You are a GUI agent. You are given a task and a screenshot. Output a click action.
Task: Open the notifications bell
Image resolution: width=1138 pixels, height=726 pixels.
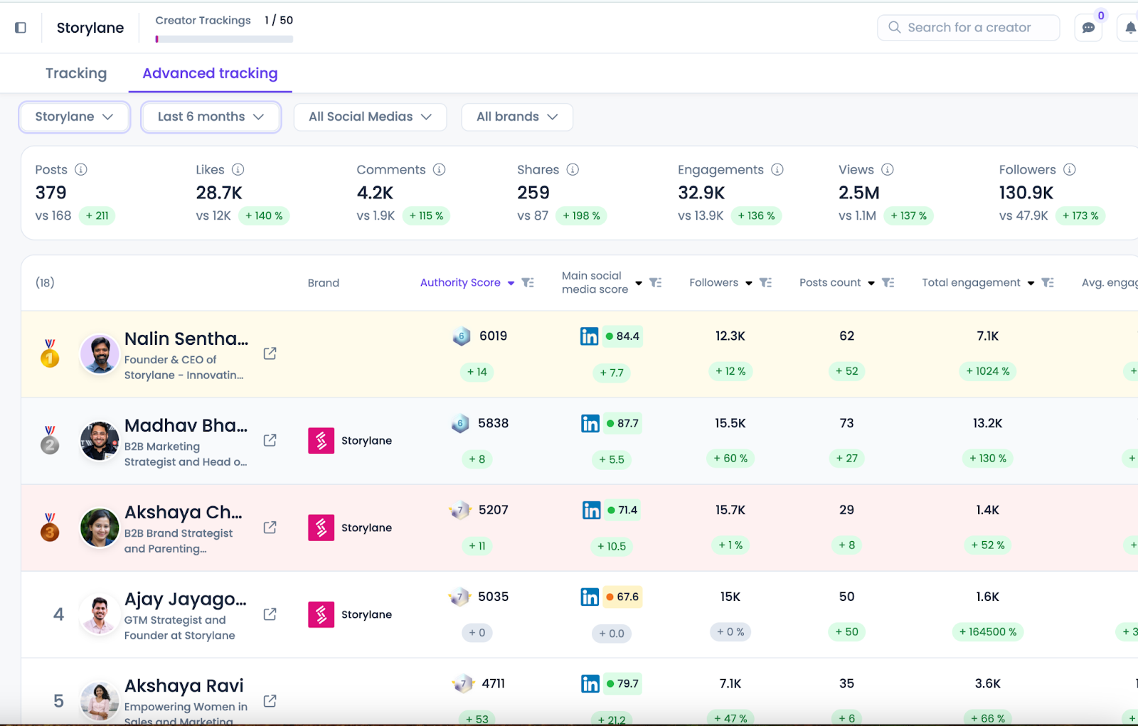(1130, 28)
